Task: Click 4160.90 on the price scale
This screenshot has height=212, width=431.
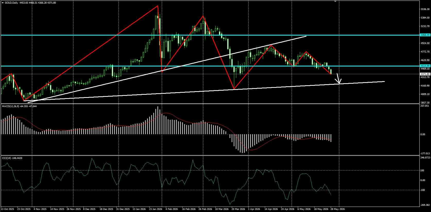Action: (425, 86)
